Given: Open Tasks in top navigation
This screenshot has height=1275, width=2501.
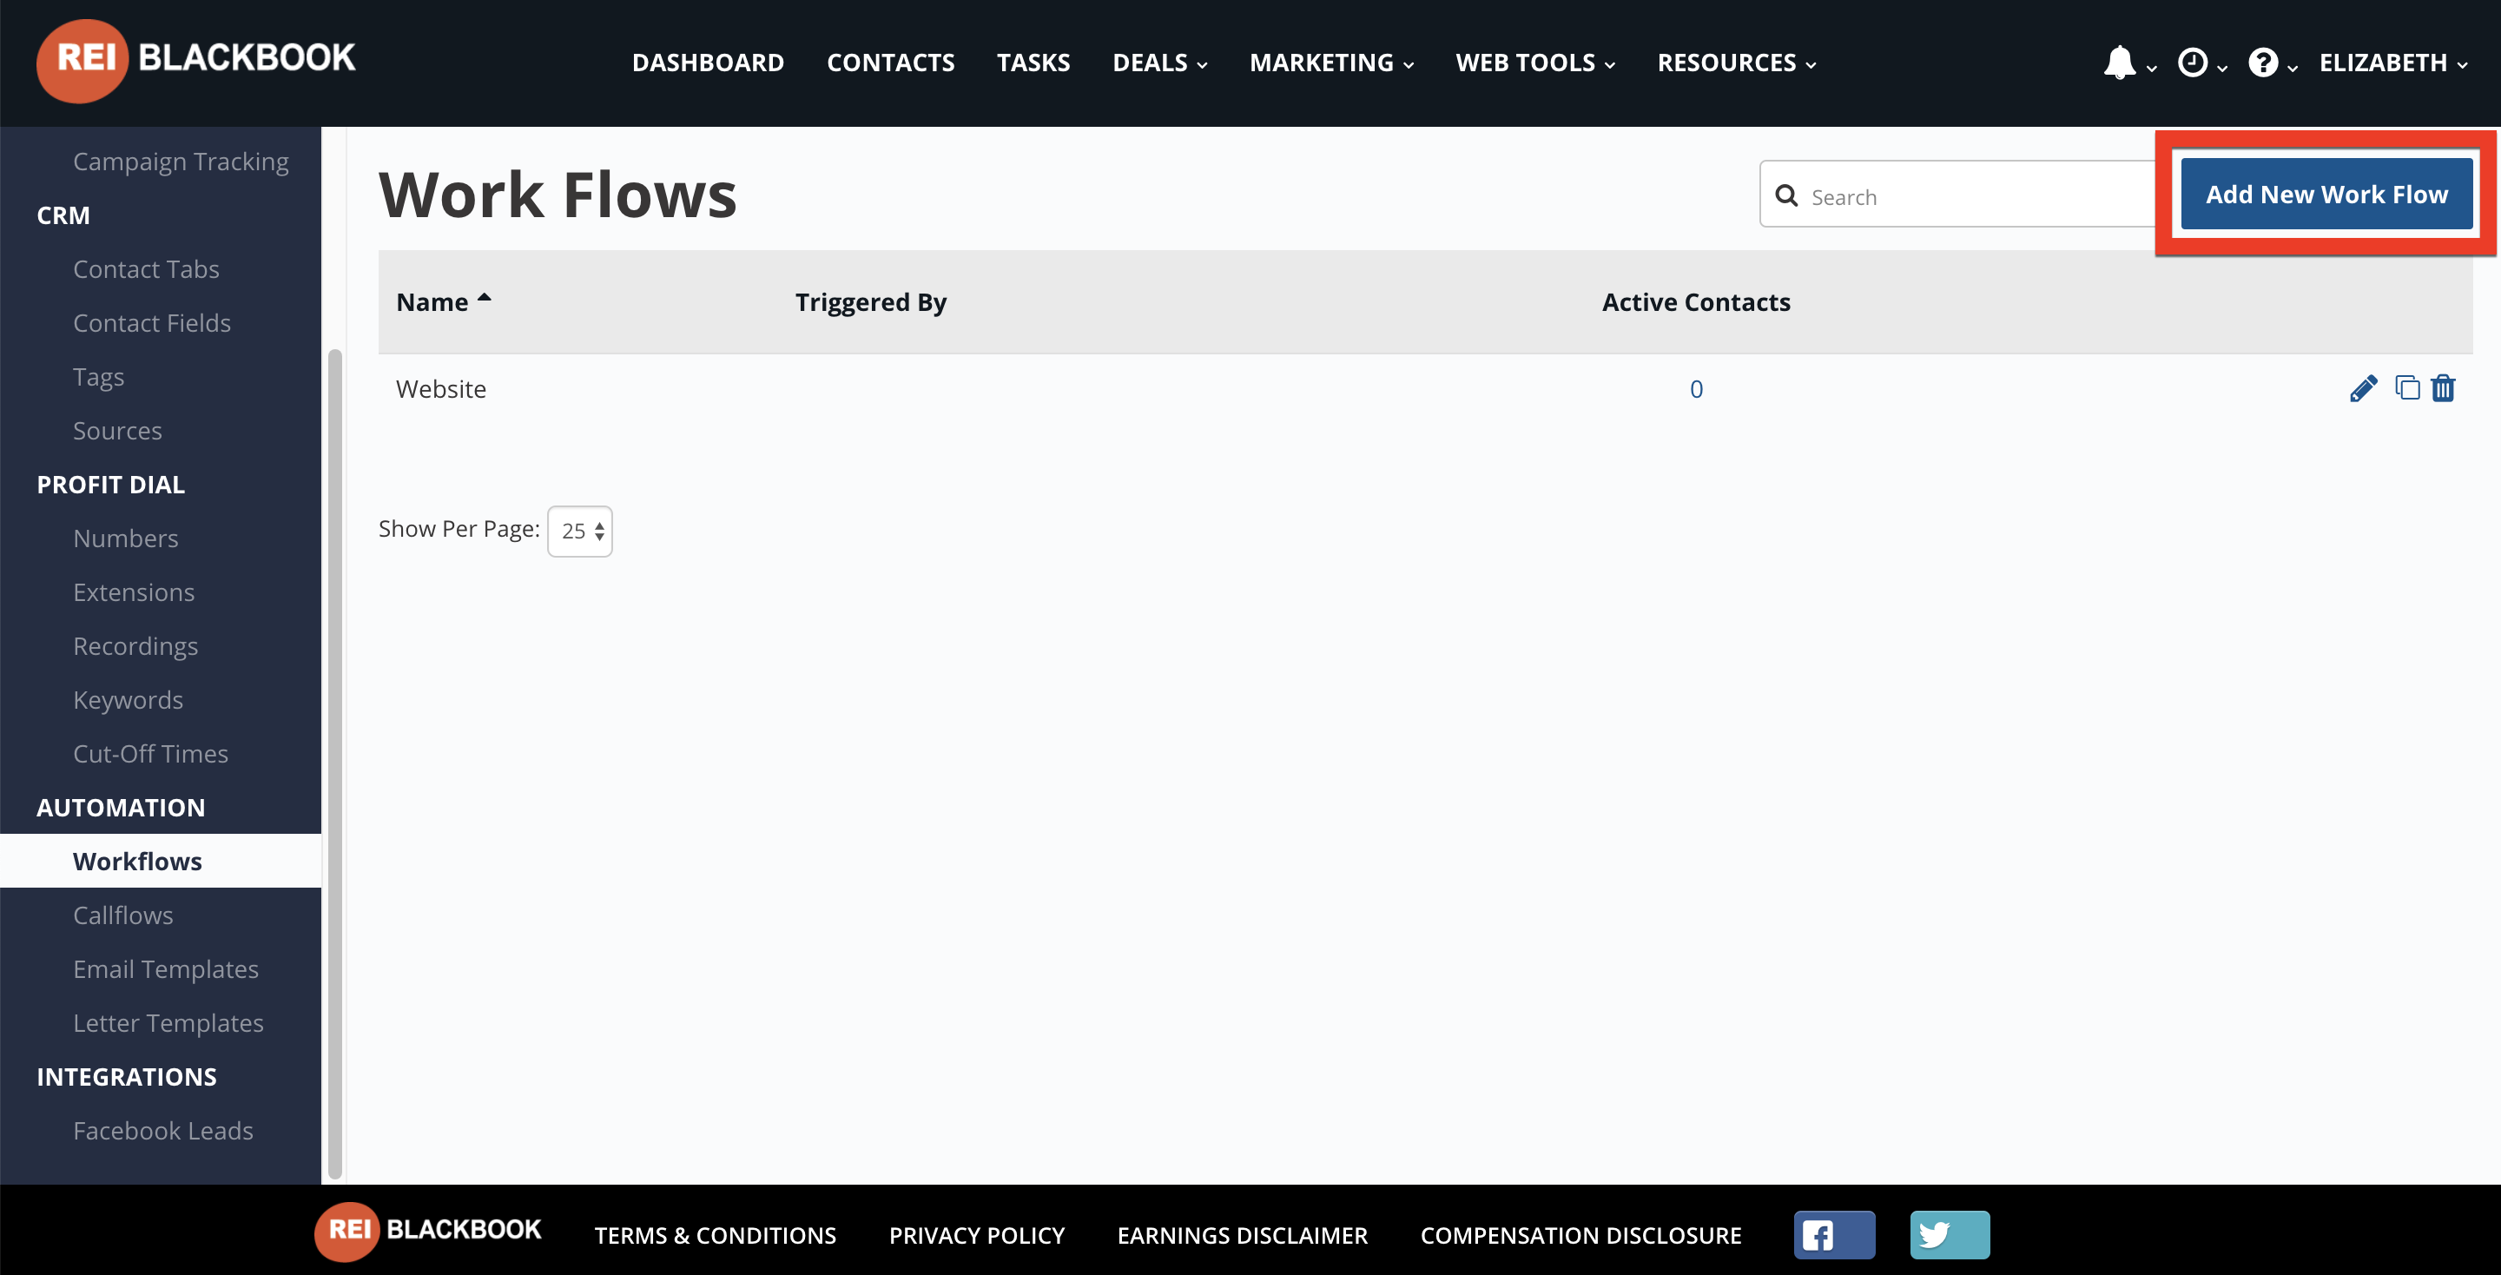Looking at the screenshot, I should tap(1033, 63).
